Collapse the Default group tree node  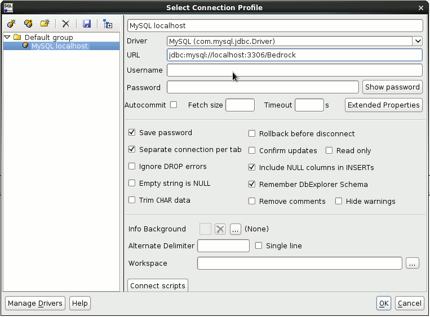click(7, 38)
